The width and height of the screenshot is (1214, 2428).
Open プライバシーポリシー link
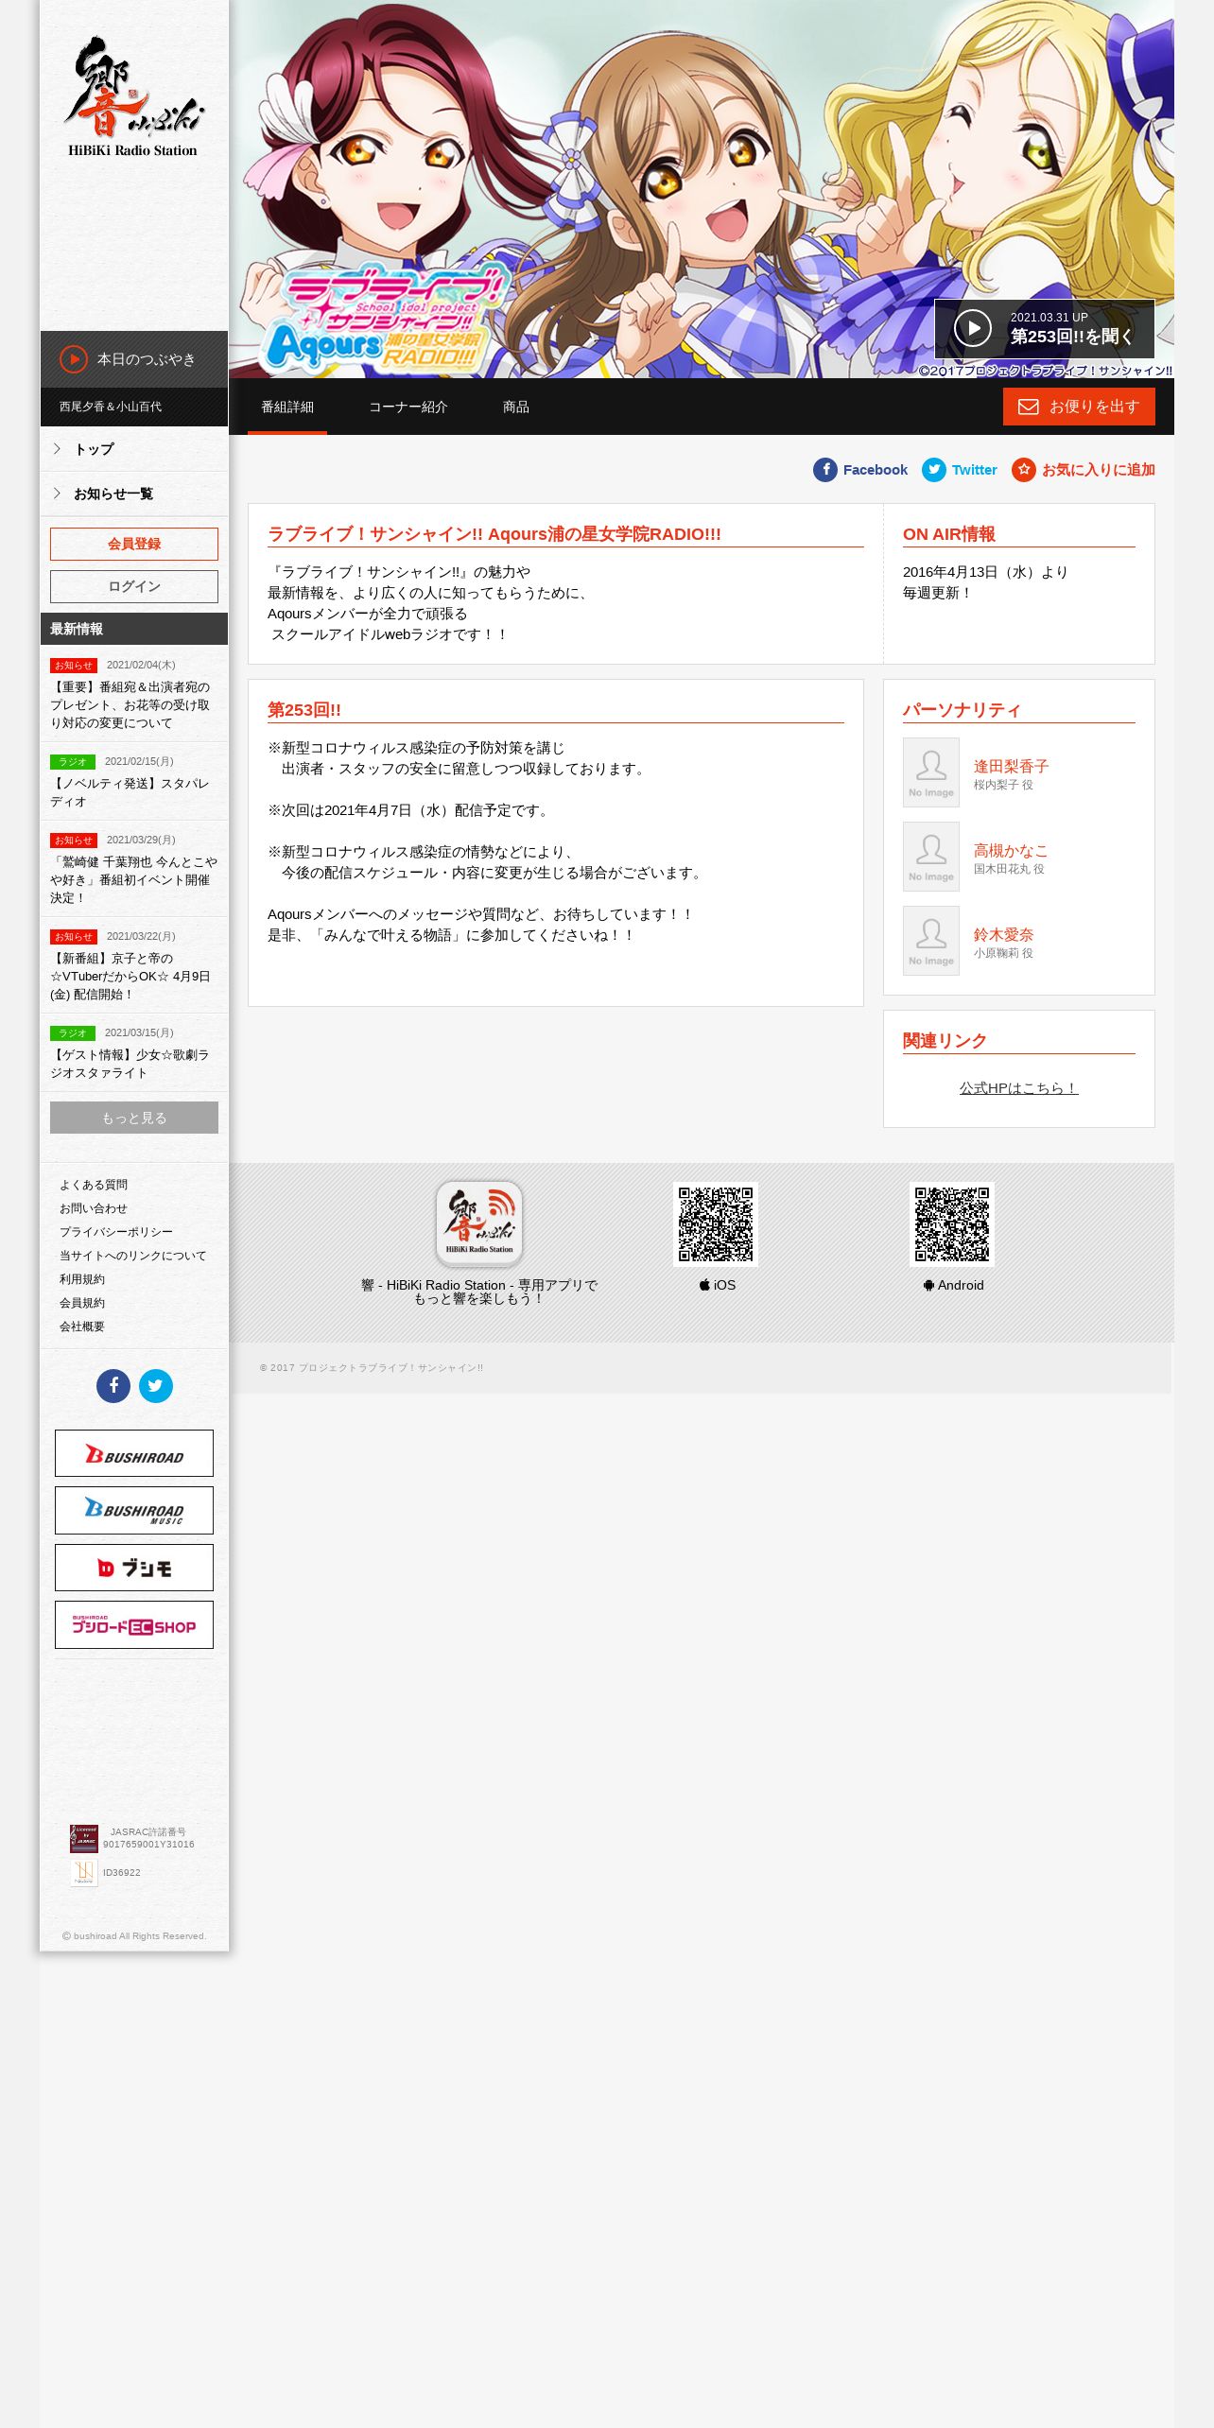pyautogui.click(x=116, y=1232)
